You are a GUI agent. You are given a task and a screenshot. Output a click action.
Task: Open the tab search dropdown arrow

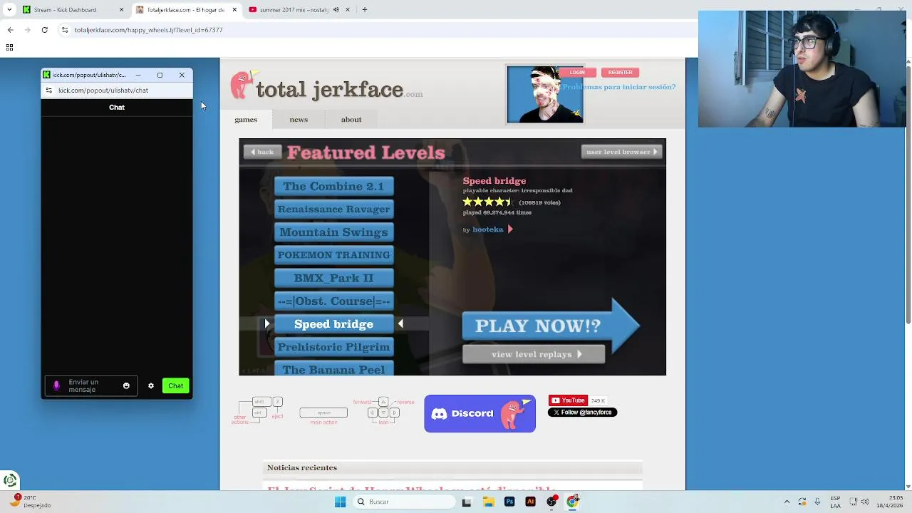click(x=9, y=10)
